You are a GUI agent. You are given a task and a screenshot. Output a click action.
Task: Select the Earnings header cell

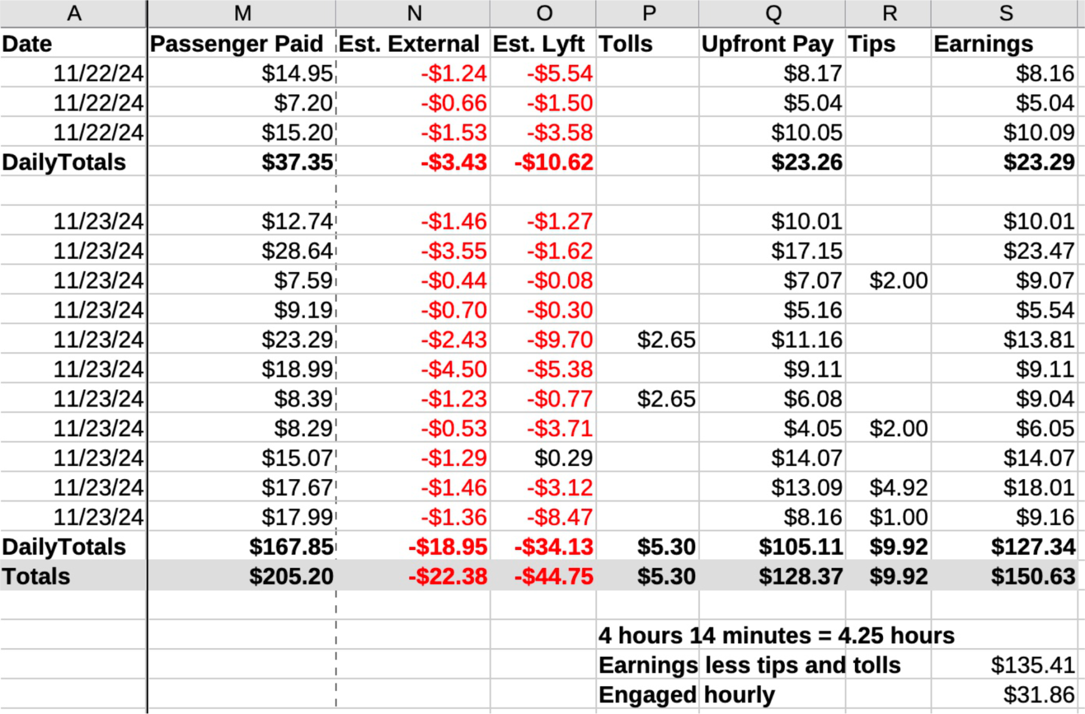(983, 44)
